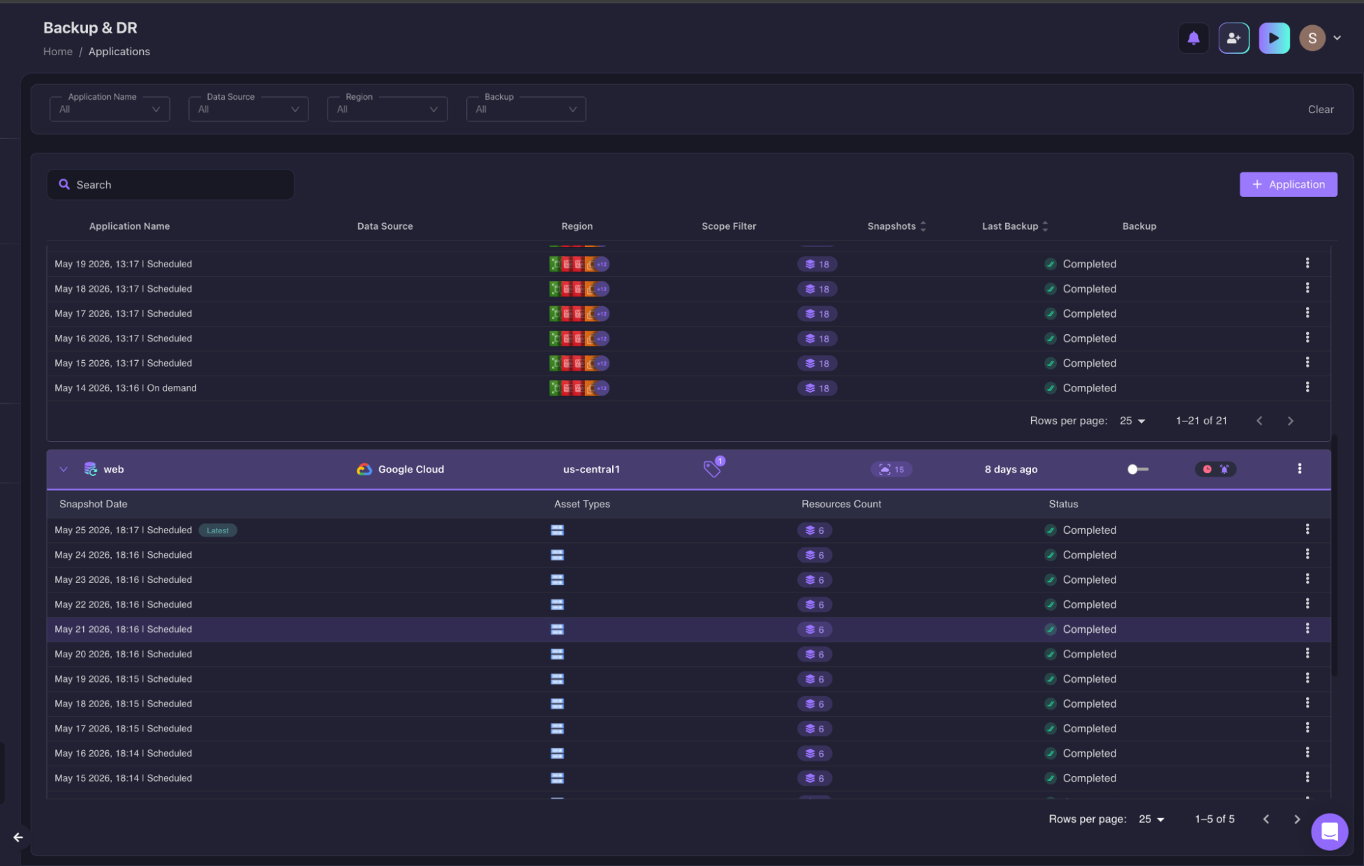Open options for May 19 13:17 snapshot
Screen dimensions: 1364x866
click(1307, 263)
